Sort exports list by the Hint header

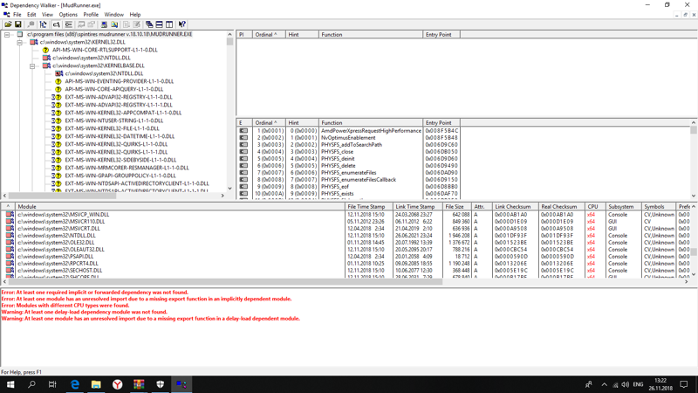(x=302, y=122)
